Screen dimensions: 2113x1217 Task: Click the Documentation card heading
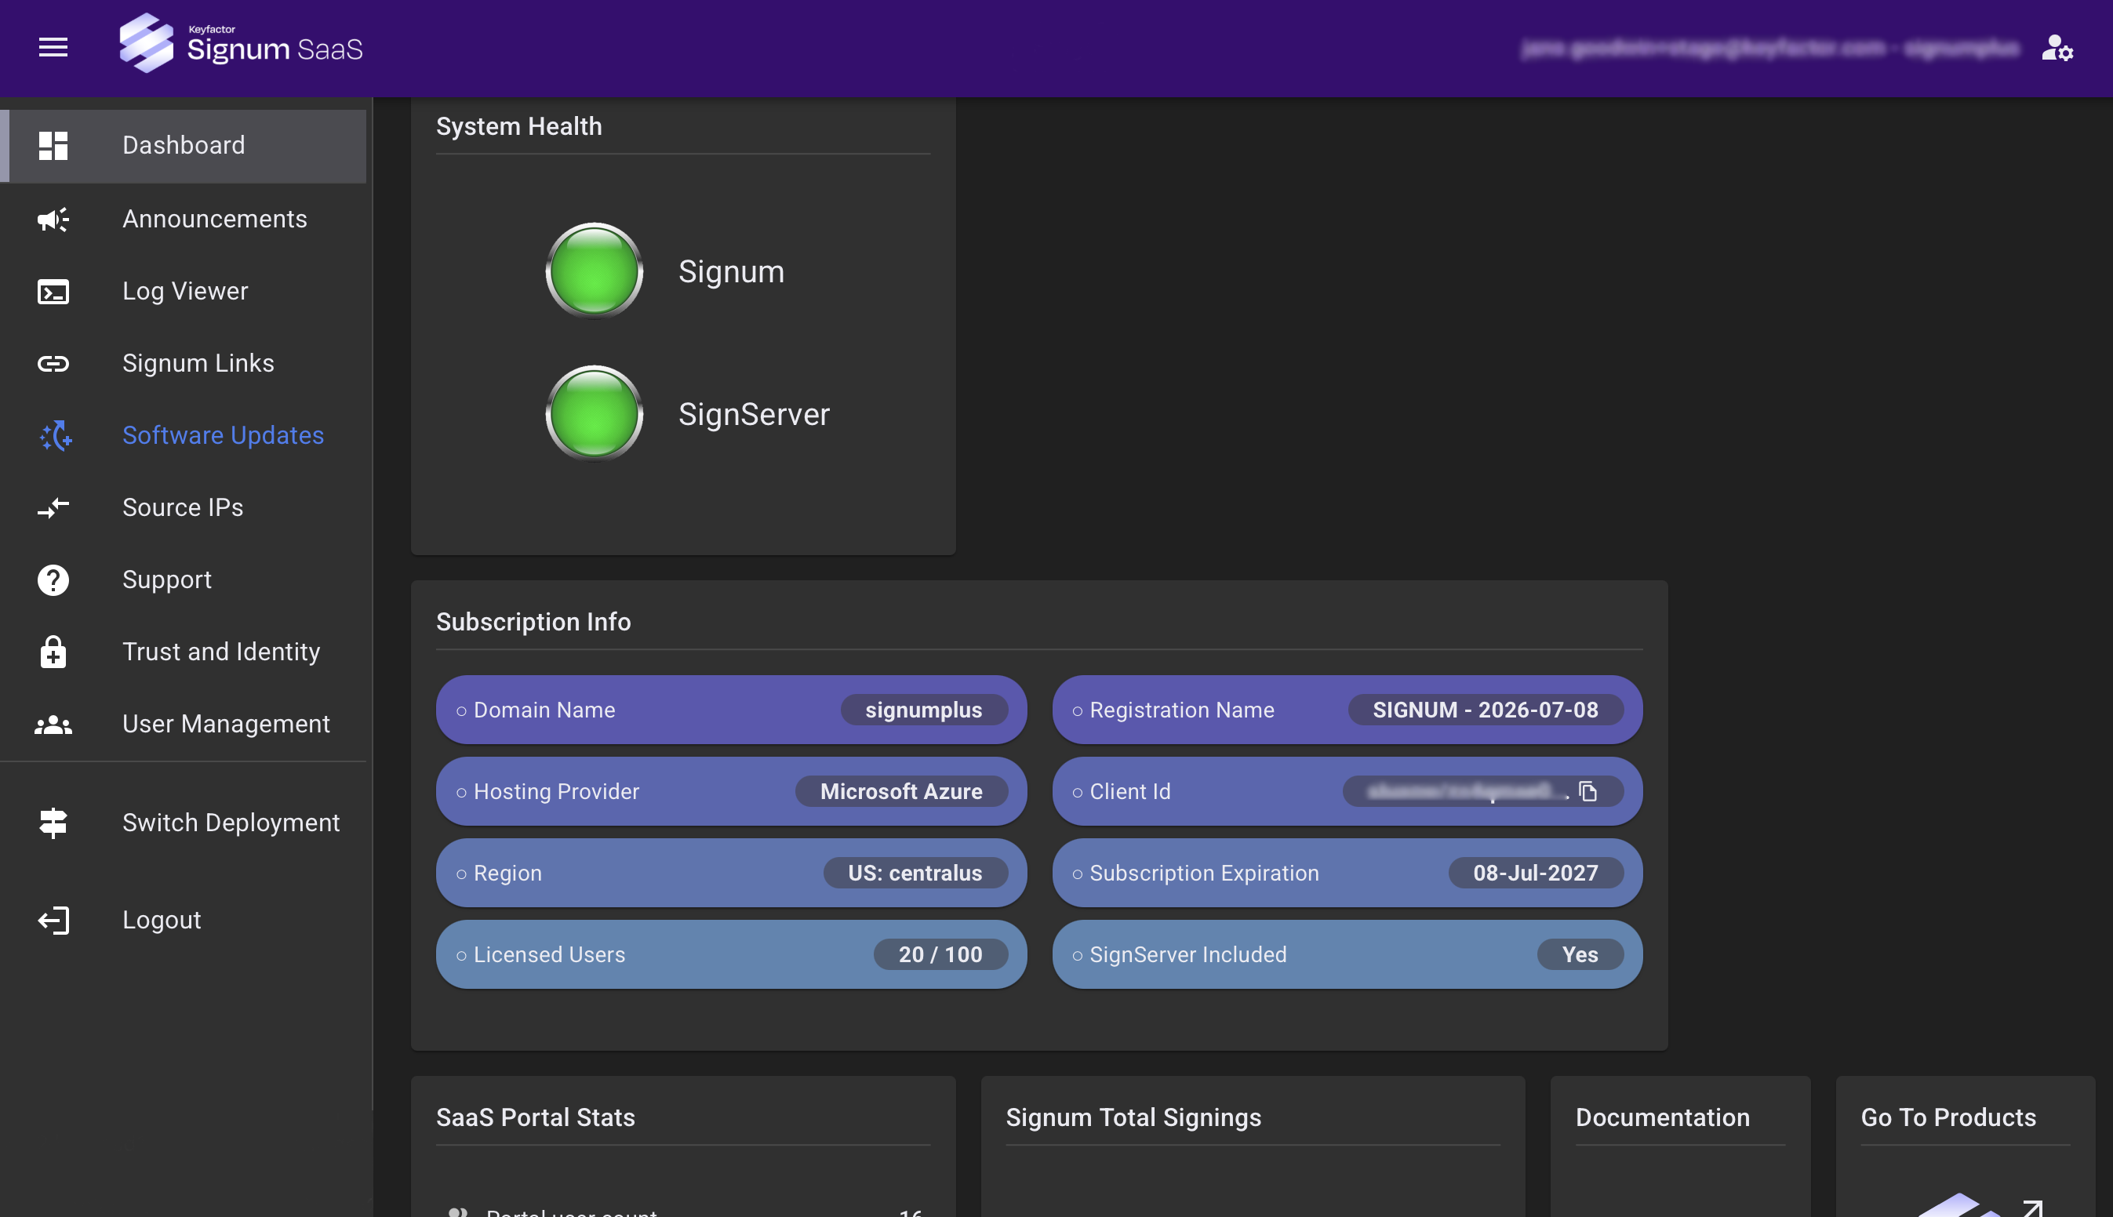(1663, 1117)
